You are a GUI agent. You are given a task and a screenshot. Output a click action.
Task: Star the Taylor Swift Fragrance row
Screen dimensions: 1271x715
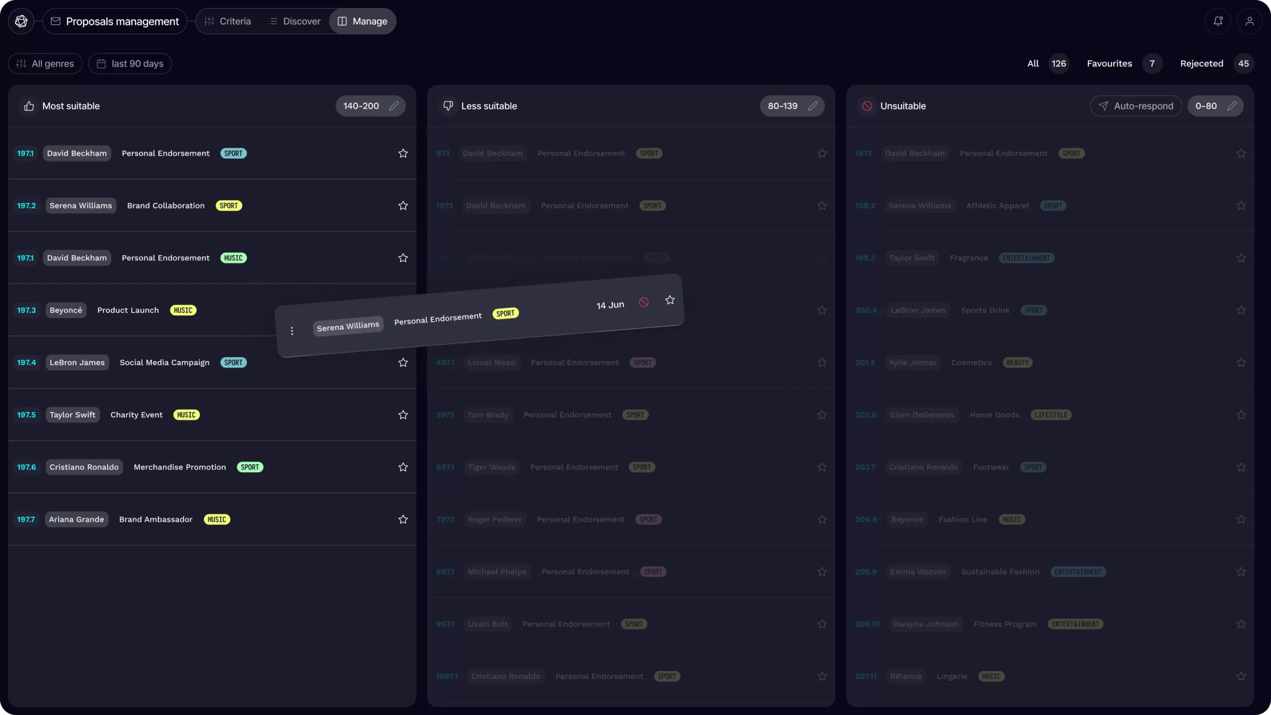point(1241,258)
